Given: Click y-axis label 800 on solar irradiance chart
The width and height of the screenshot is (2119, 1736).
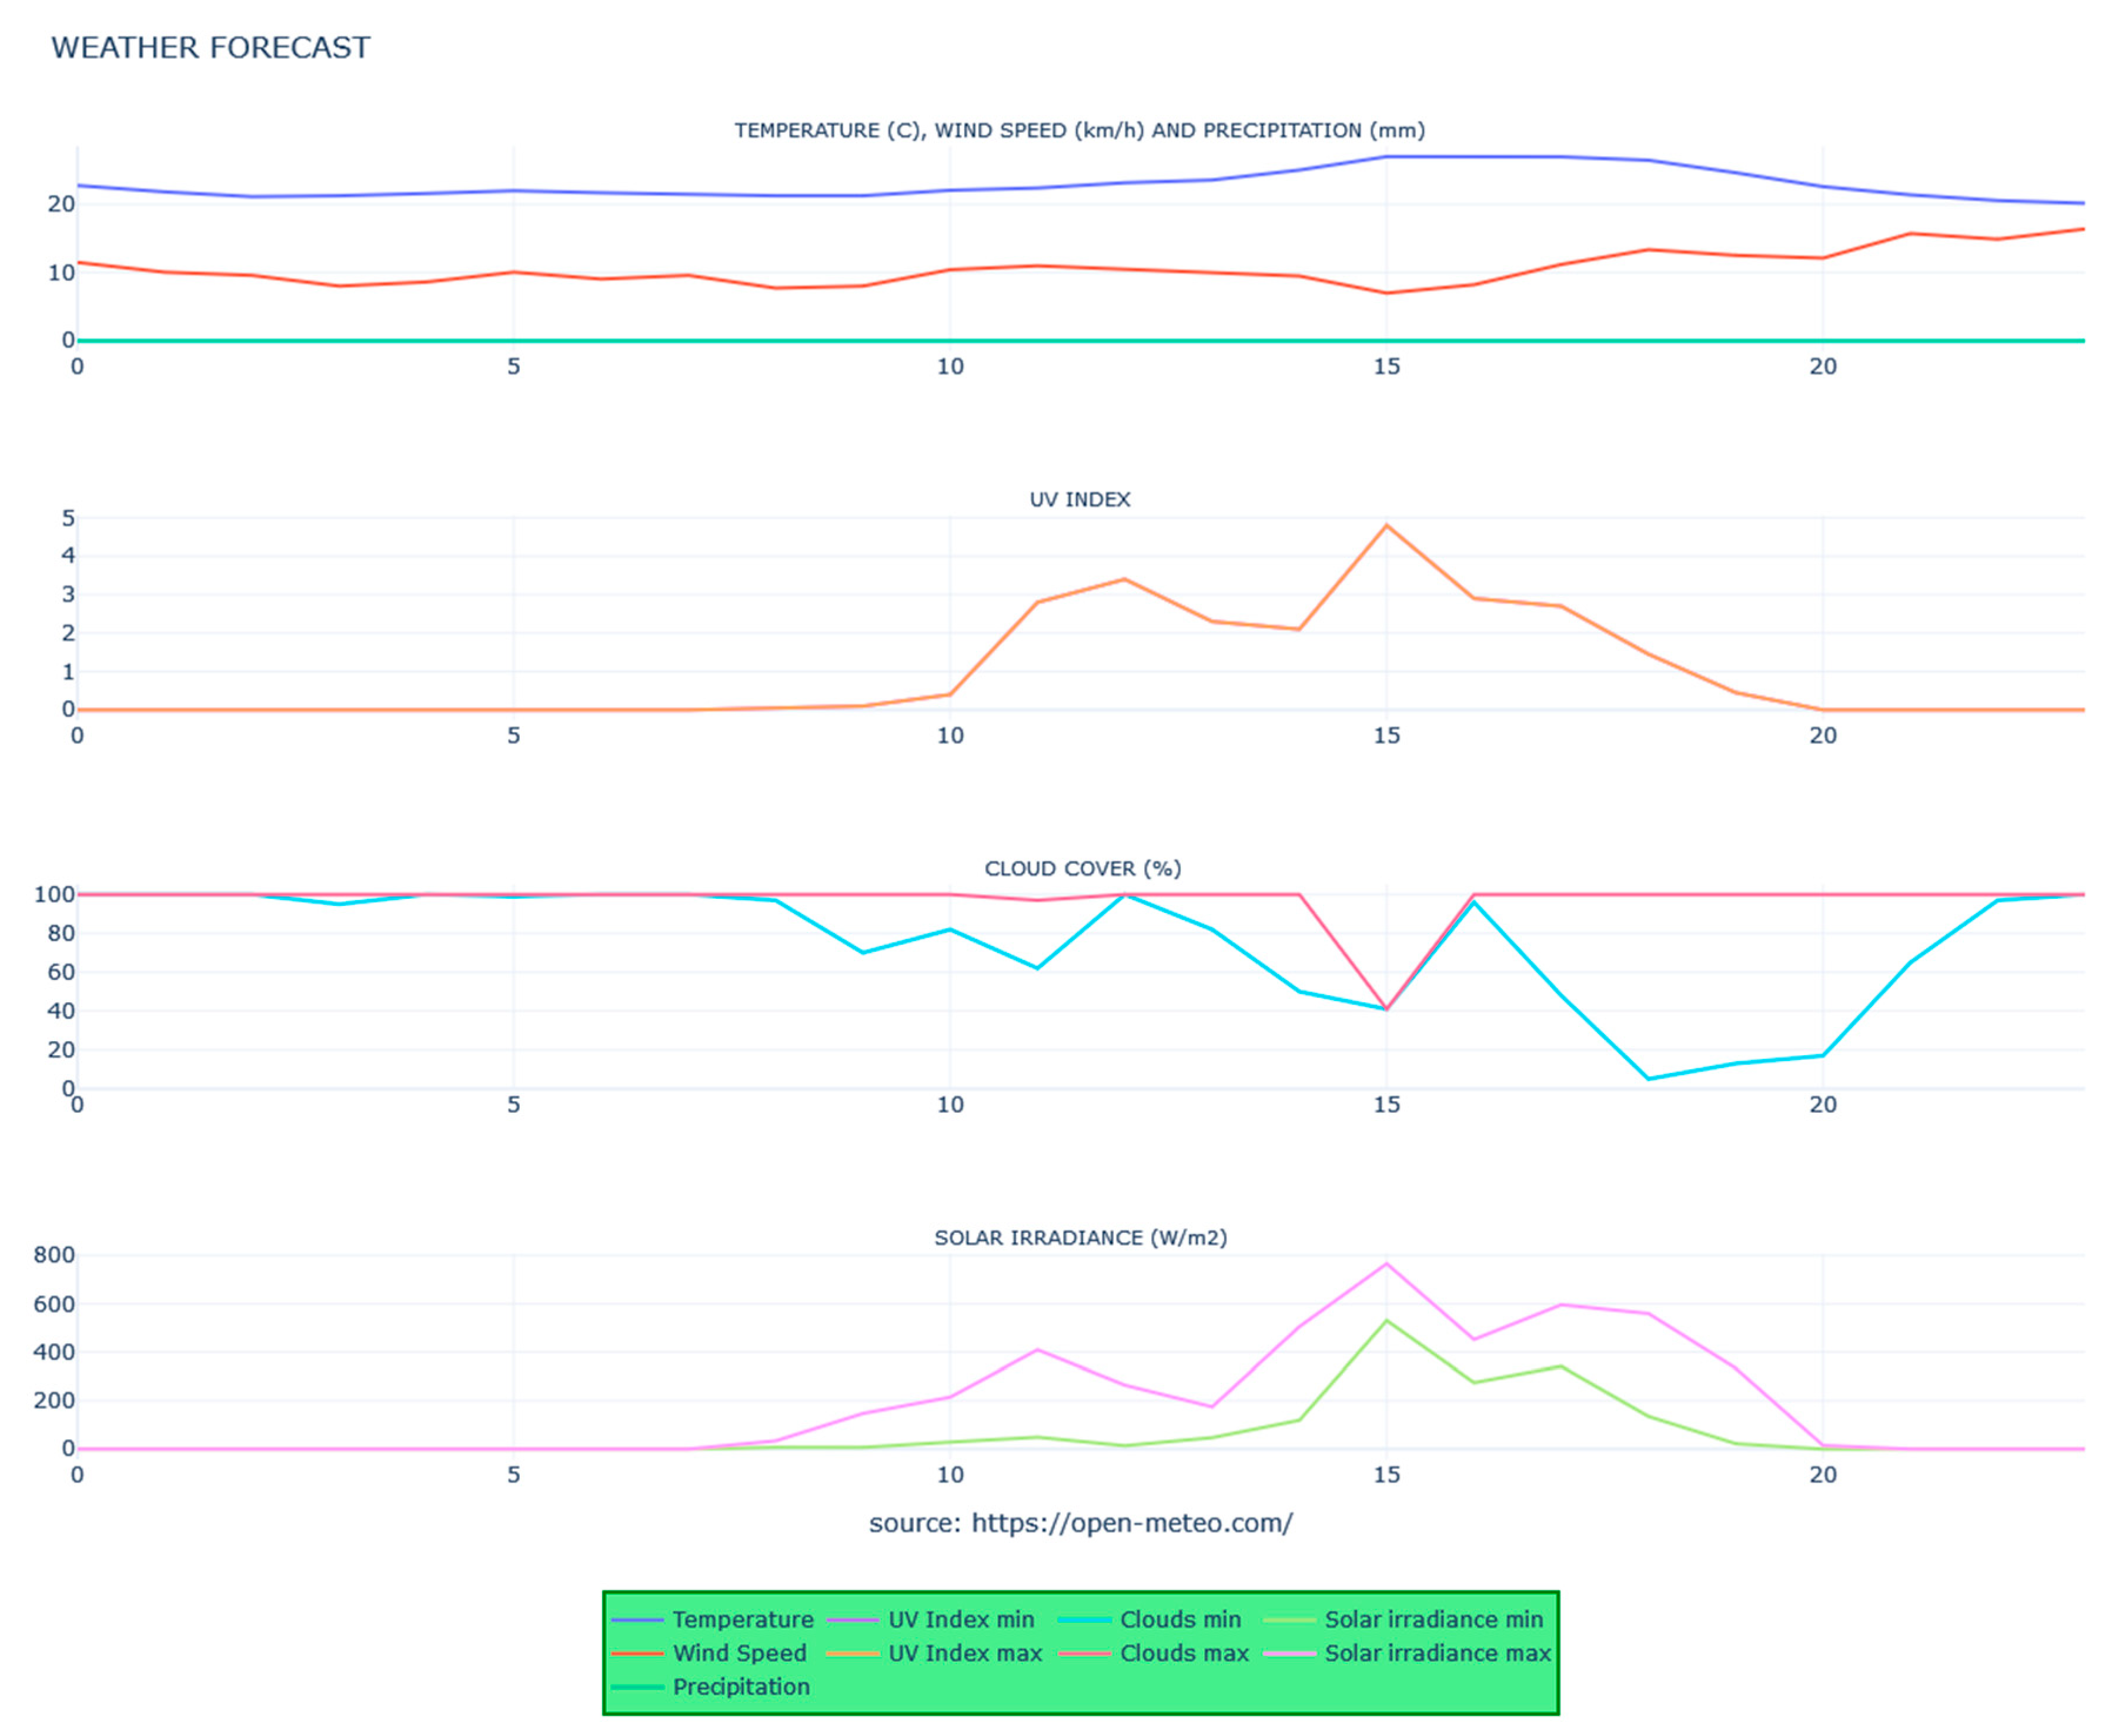Looking at the screenshot, I should point(54,1255).
